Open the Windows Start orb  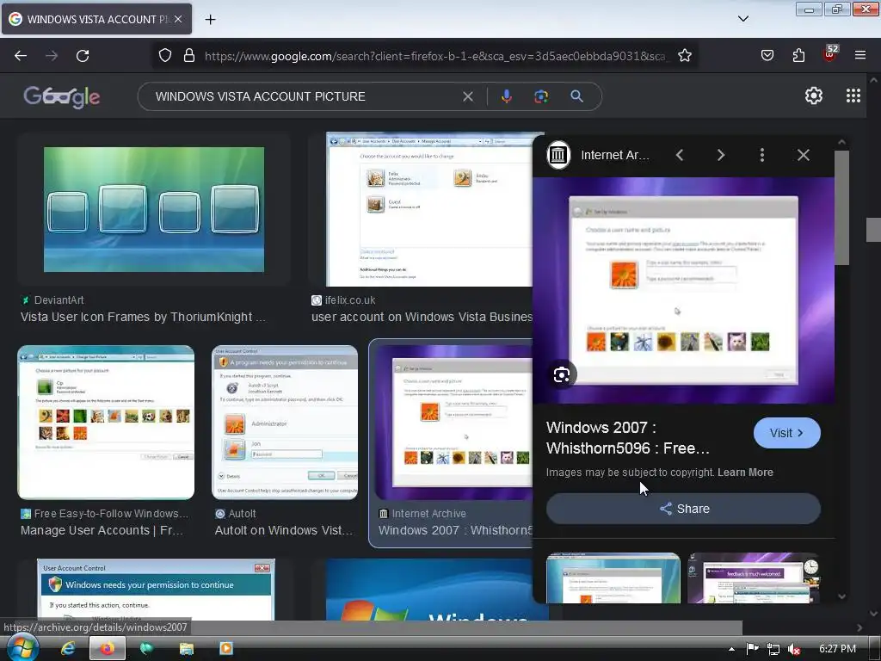22,647
